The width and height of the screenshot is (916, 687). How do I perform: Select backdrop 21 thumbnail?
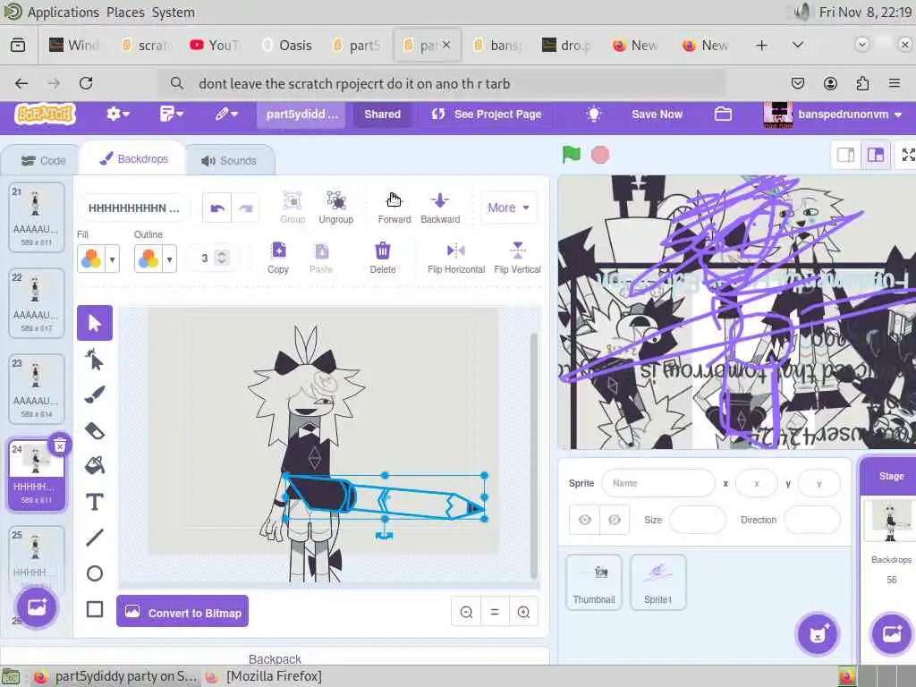pos(36,217)
